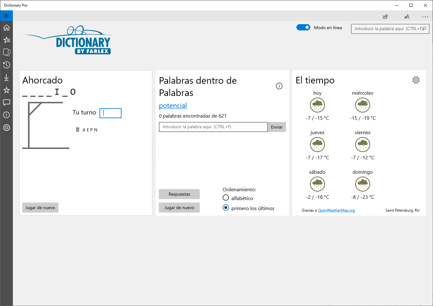Click the weather icon for miércoles

coord(363,105)
